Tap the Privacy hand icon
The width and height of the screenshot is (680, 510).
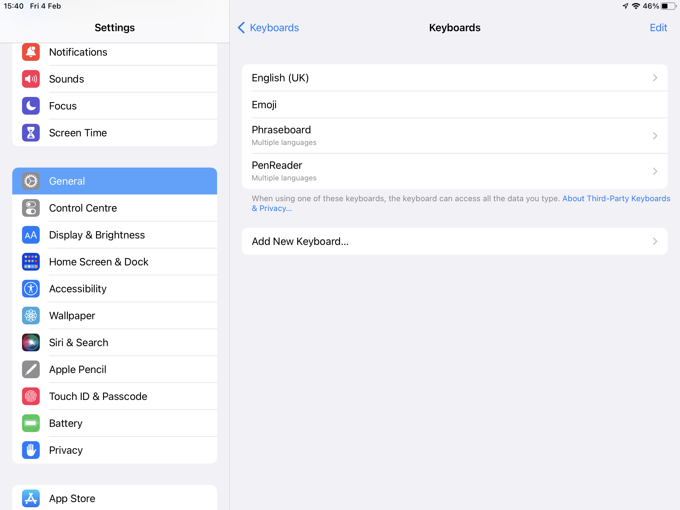31,450
